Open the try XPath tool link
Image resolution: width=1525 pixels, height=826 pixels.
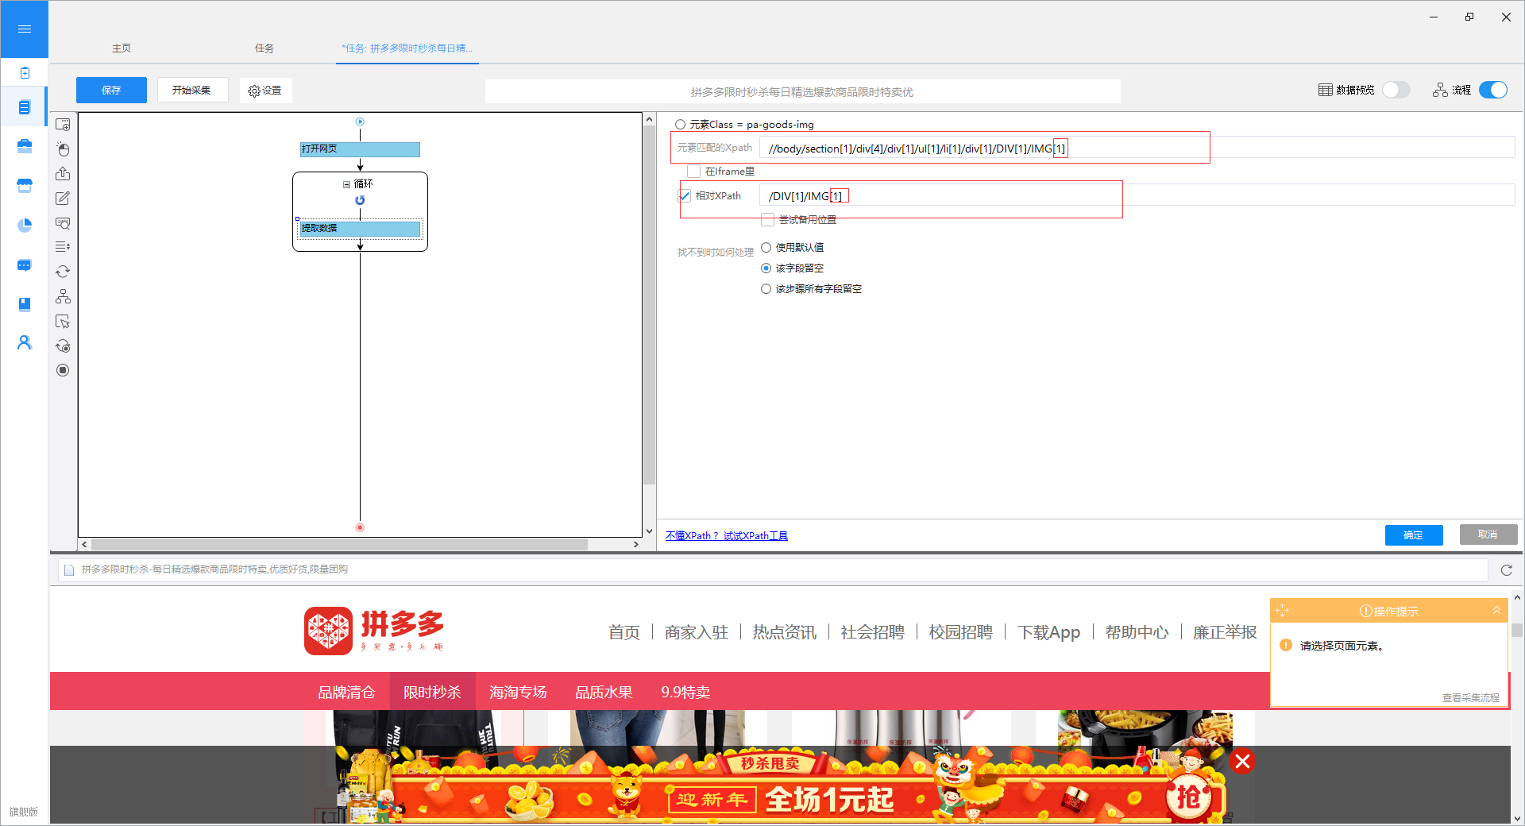755,536
